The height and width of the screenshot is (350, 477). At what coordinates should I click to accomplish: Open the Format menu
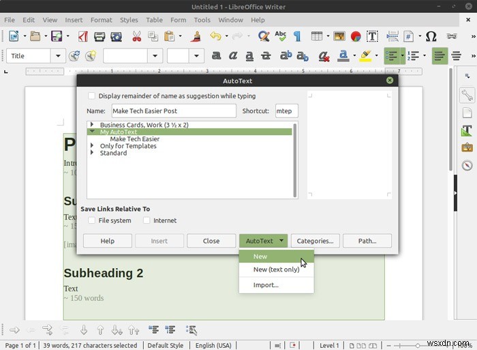point(102,20)
